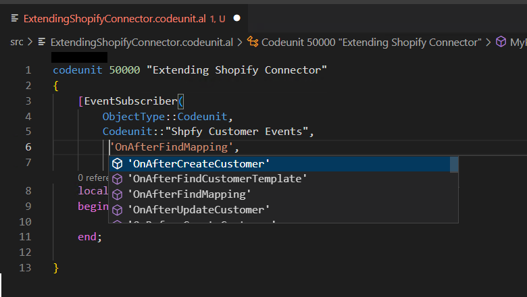Pick 'OnAfterFindMapping' from the autocomplete popup
The height and width of the screenshot is (297, 527).
189,194
